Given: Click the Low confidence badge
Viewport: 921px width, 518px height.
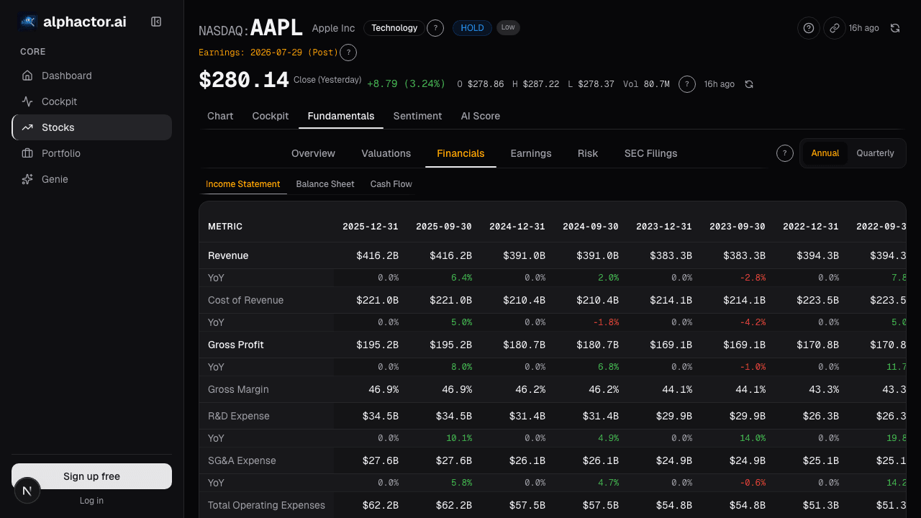Looking at the screenshot, I should (x=508, y=27).
